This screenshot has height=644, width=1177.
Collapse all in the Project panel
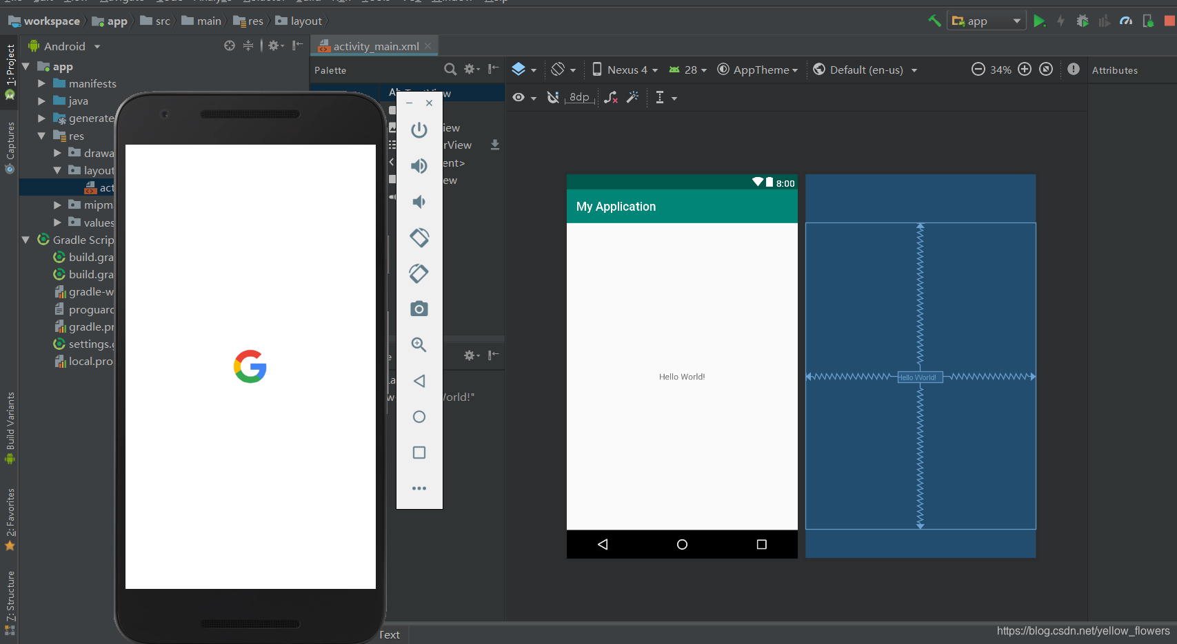point(248,45)
